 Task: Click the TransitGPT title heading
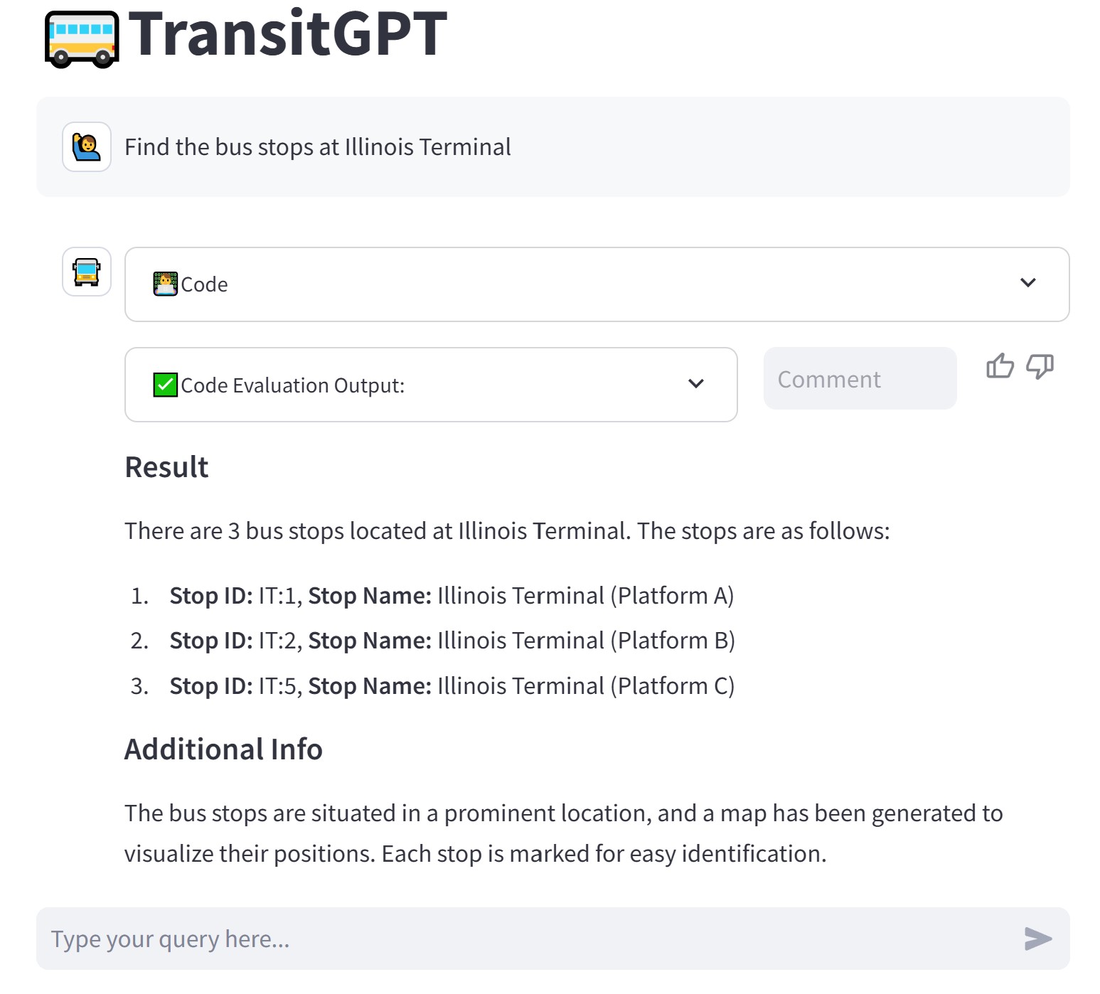pyautogui.click(x=288, y=34)
